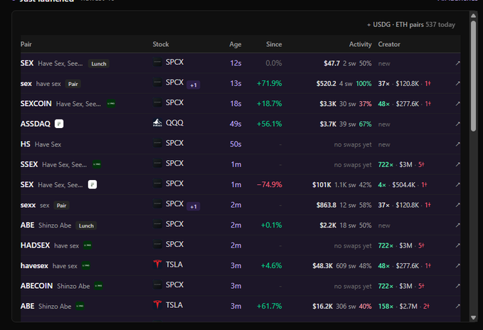
Task: Open external link arrow for ABE TSLA row
Action: (x=457, y=307)
